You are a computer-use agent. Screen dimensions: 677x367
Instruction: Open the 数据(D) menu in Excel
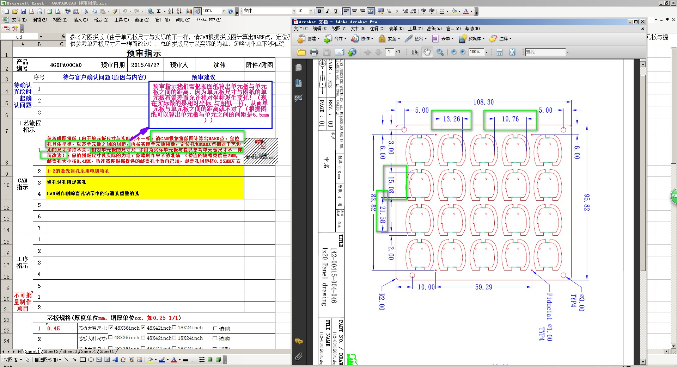[x=142, y=20]
